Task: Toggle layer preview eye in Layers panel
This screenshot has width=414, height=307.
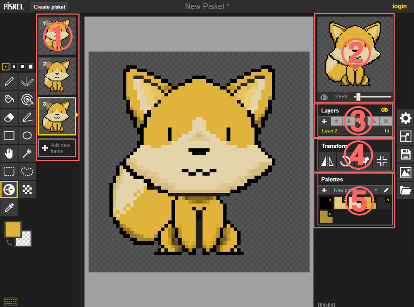Action: (x=385, y=110)
